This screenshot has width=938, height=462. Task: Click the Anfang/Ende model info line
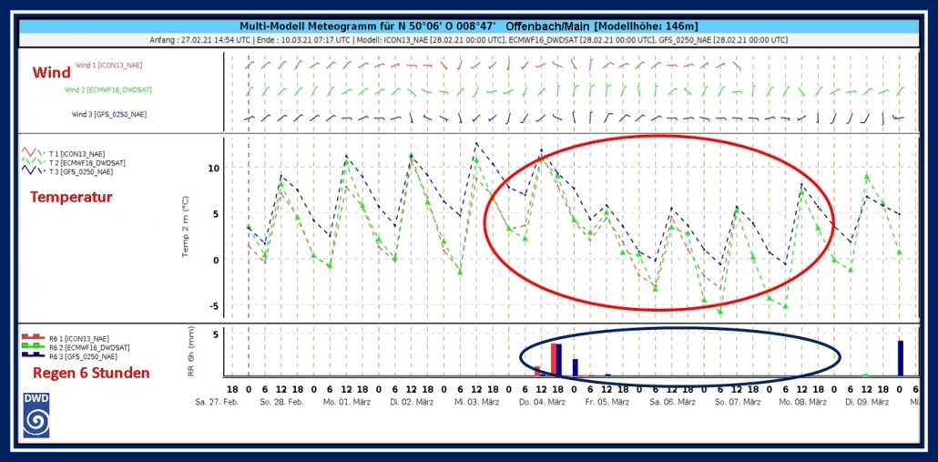coord(468,40)
